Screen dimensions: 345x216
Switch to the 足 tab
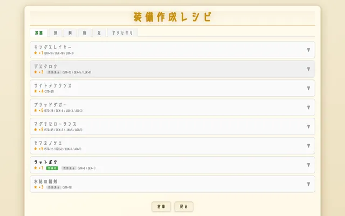[99, 33]
